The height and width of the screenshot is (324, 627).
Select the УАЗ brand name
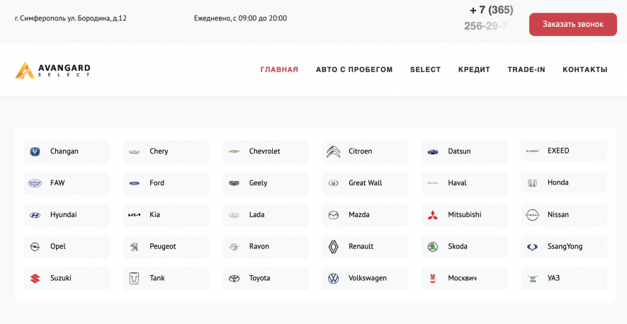tap(554, 278)
